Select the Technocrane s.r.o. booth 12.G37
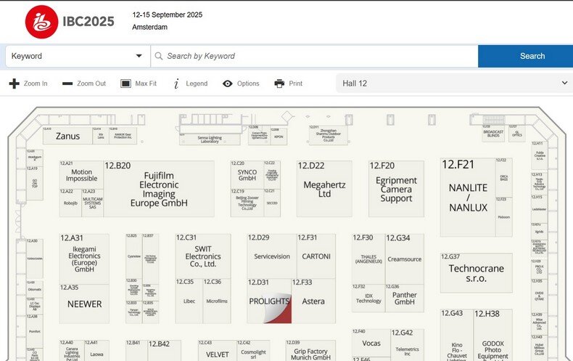The width and height of the screenshot is (573, 361). 476,273
